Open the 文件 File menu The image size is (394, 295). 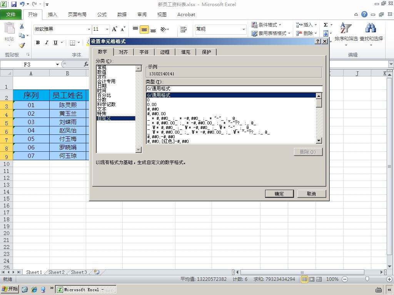point(11,15)
